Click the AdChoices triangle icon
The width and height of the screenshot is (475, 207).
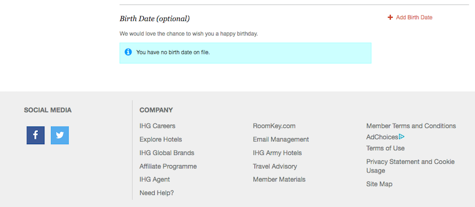tap(402, 137)
